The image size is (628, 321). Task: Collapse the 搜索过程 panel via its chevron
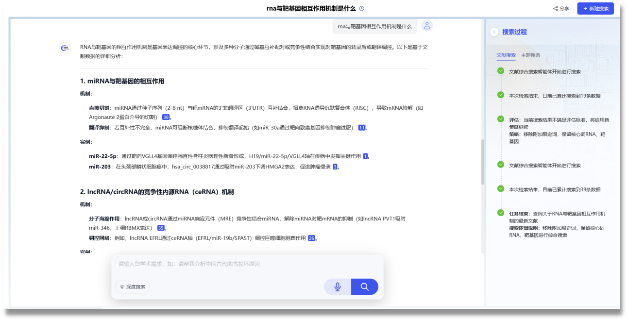pyautogui.click(x=494, y=33)
